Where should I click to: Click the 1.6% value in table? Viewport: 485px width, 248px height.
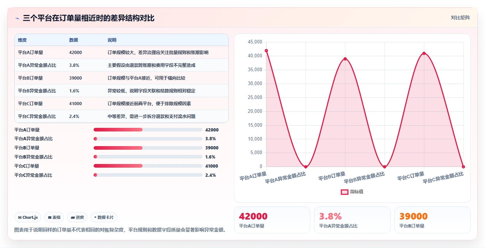pyautogui.click(x=74, y=91)
